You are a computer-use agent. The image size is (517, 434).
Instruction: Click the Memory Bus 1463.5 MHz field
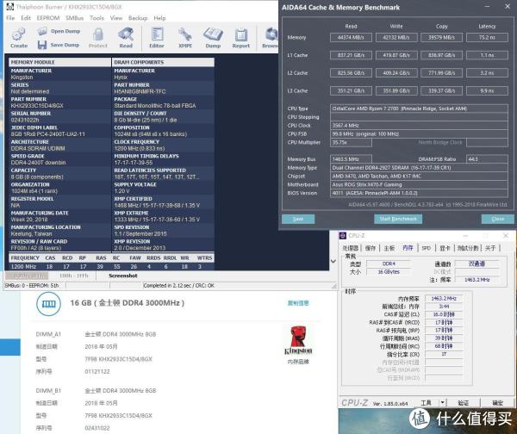[351, 159]
